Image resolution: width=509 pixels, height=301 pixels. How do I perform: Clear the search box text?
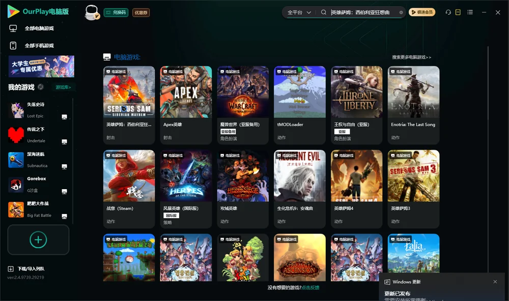(x=401, y=12)
